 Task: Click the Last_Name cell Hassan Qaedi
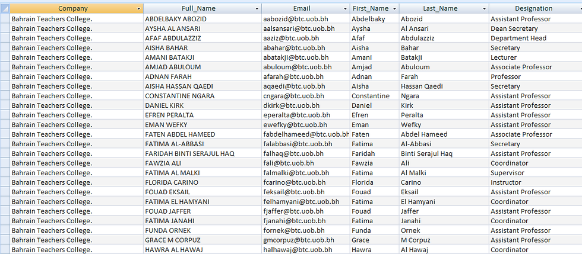[444, 86]
